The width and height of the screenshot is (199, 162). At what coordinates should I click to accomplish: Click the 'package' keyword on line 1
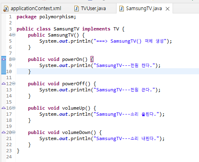click(x=26, y=17)
